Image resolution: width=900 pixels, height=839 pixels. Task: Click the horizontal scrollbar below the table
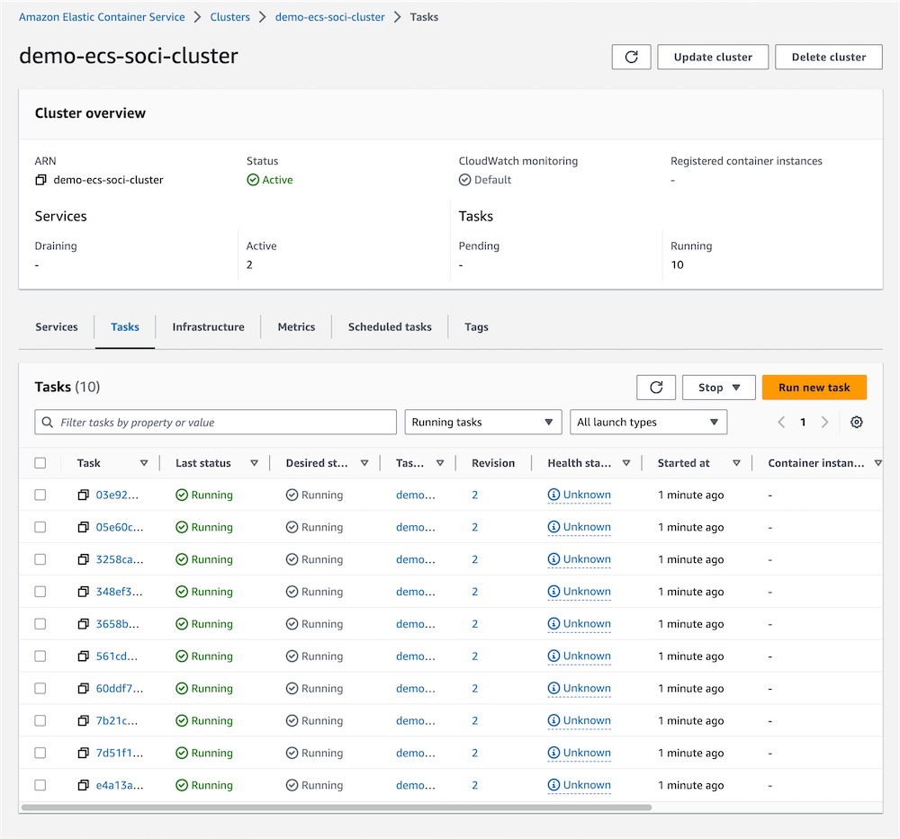pyautogui.click(x=337, y=807)
